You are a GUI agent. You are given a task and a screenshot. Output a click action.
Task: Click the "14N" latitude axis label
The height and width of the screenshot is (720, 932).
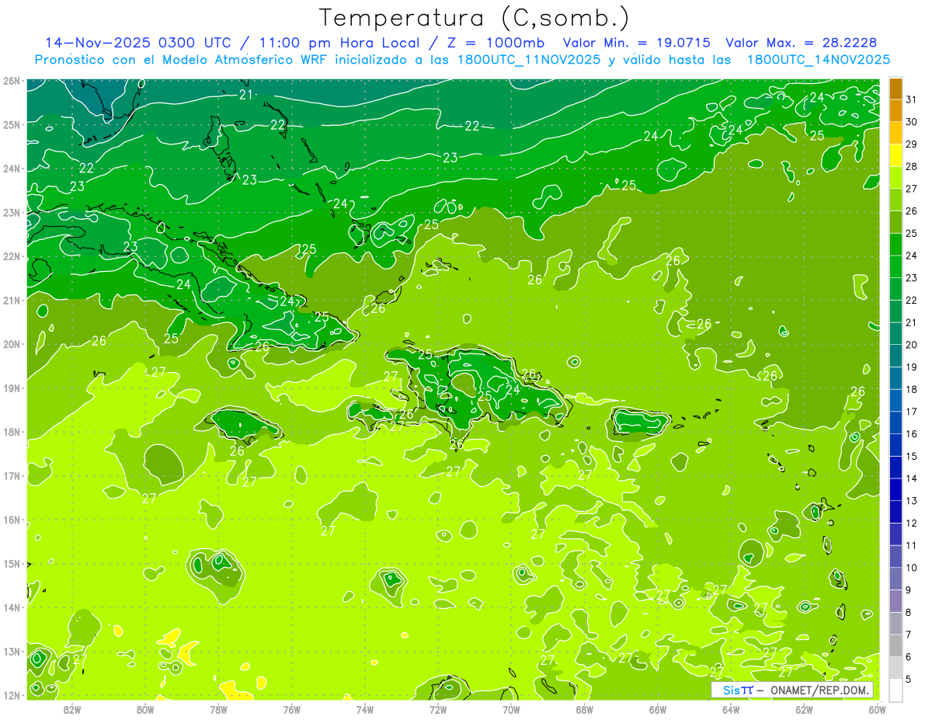(x=11, y=607)
